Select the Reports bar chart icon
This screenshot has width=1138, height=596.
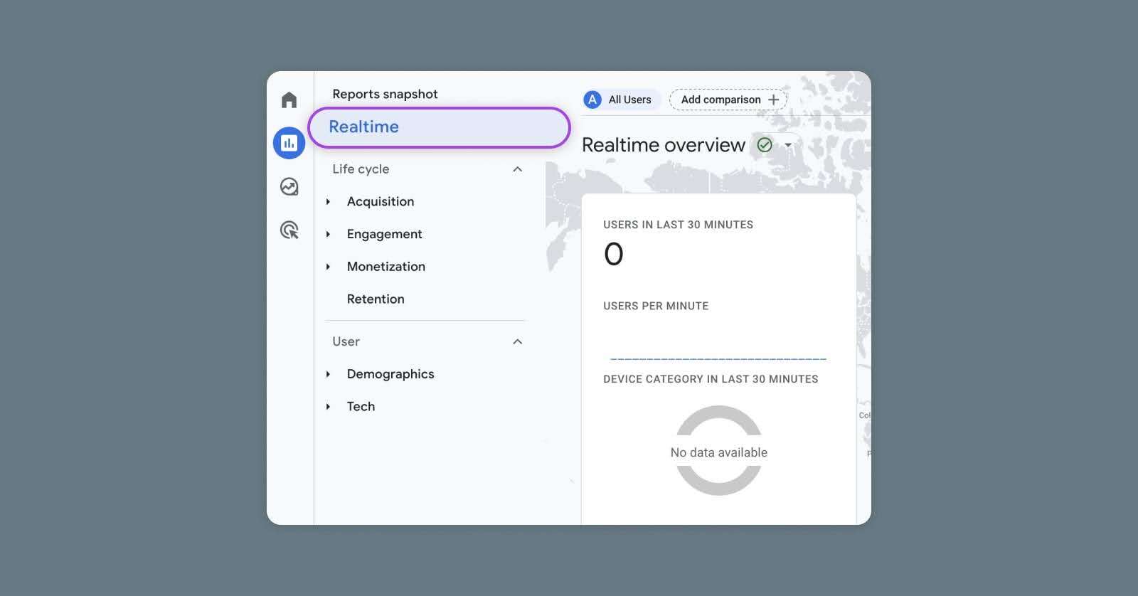pyautogui.click(x=289, y=143)
